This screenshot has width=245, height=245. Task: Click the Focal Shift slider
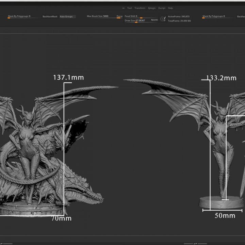141,17
